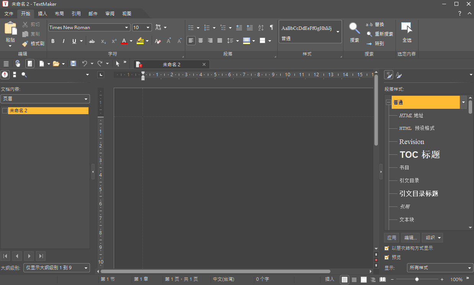Viewport: 474px width, 285px height.
Task: Select superscript formatting
Action: pyautogui.click(x=114, y=41)
